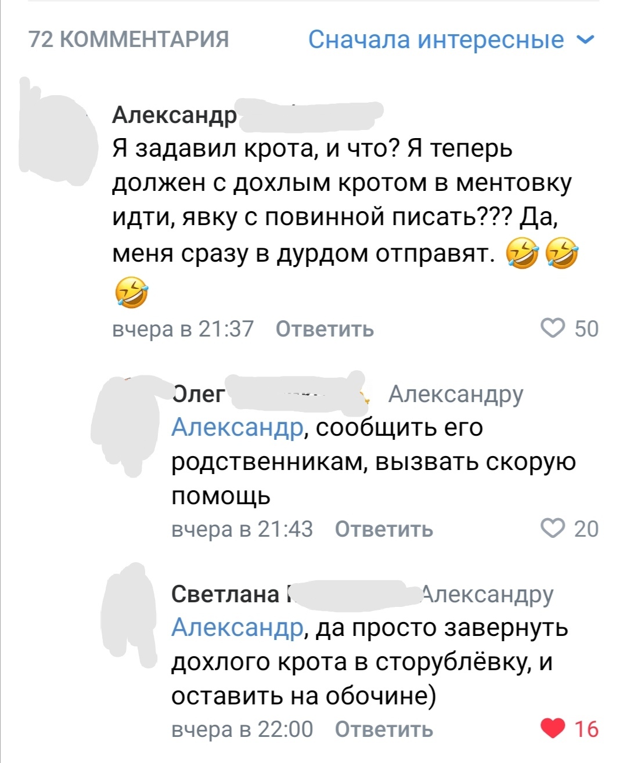The height and width of the screenshot is (763, 627).
Task: Like Олег's reply with the heart icon
Action: tap(552, 529)
